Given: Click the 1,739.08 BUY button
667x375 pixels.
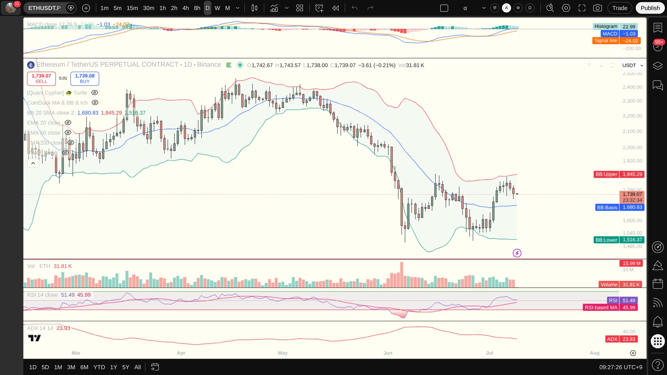Looking at the screenshot, I should click(x=85, y=78).
